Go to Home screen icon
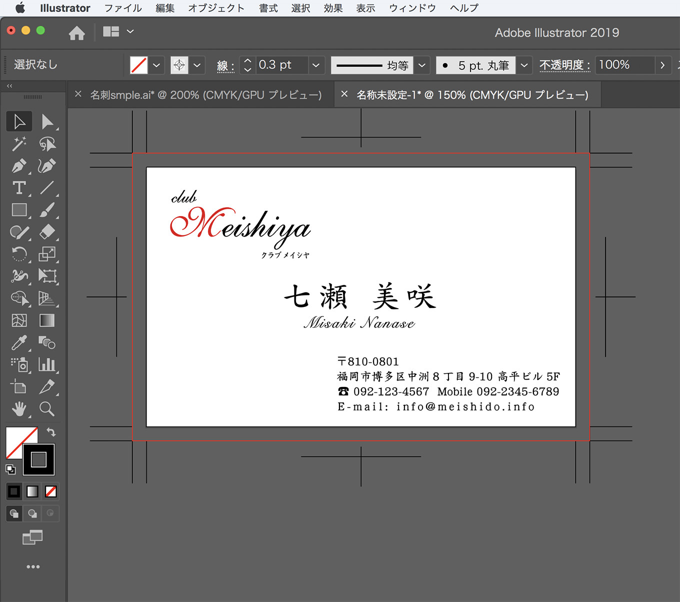Image resolution: width=680 pixels, height=602 pixels. pos(76,33)
